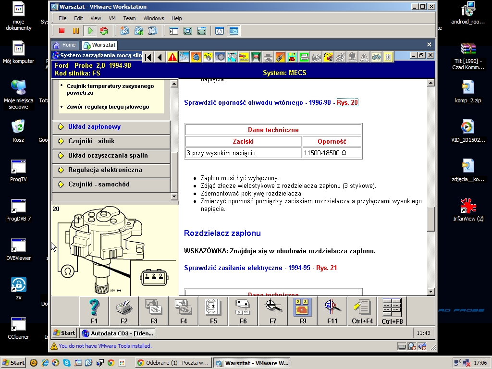Open the Rys. 21 figure link
492x369 pixels.
[x=326, y=268]
